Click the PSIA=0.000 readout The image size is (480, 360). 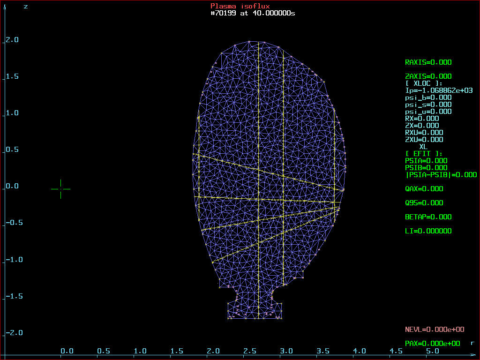click(x=426, y=161)
